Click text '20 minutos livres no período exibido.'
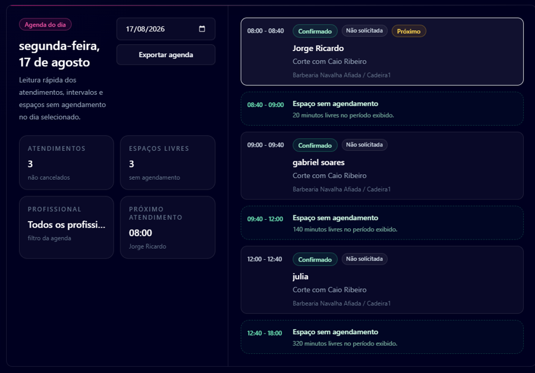Image resolution: width=535 pixels, height=373 pixels. pyautogui.click(x=343, y=115)
